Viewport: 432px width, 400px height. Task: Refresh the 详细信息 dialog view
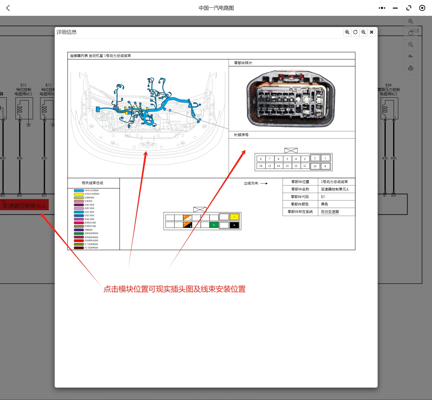point(355,32)
